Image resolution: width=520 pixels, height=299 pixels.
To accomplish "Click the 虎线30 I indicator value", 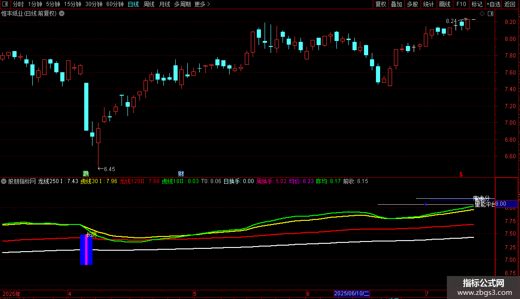I will tap(99, 181).
